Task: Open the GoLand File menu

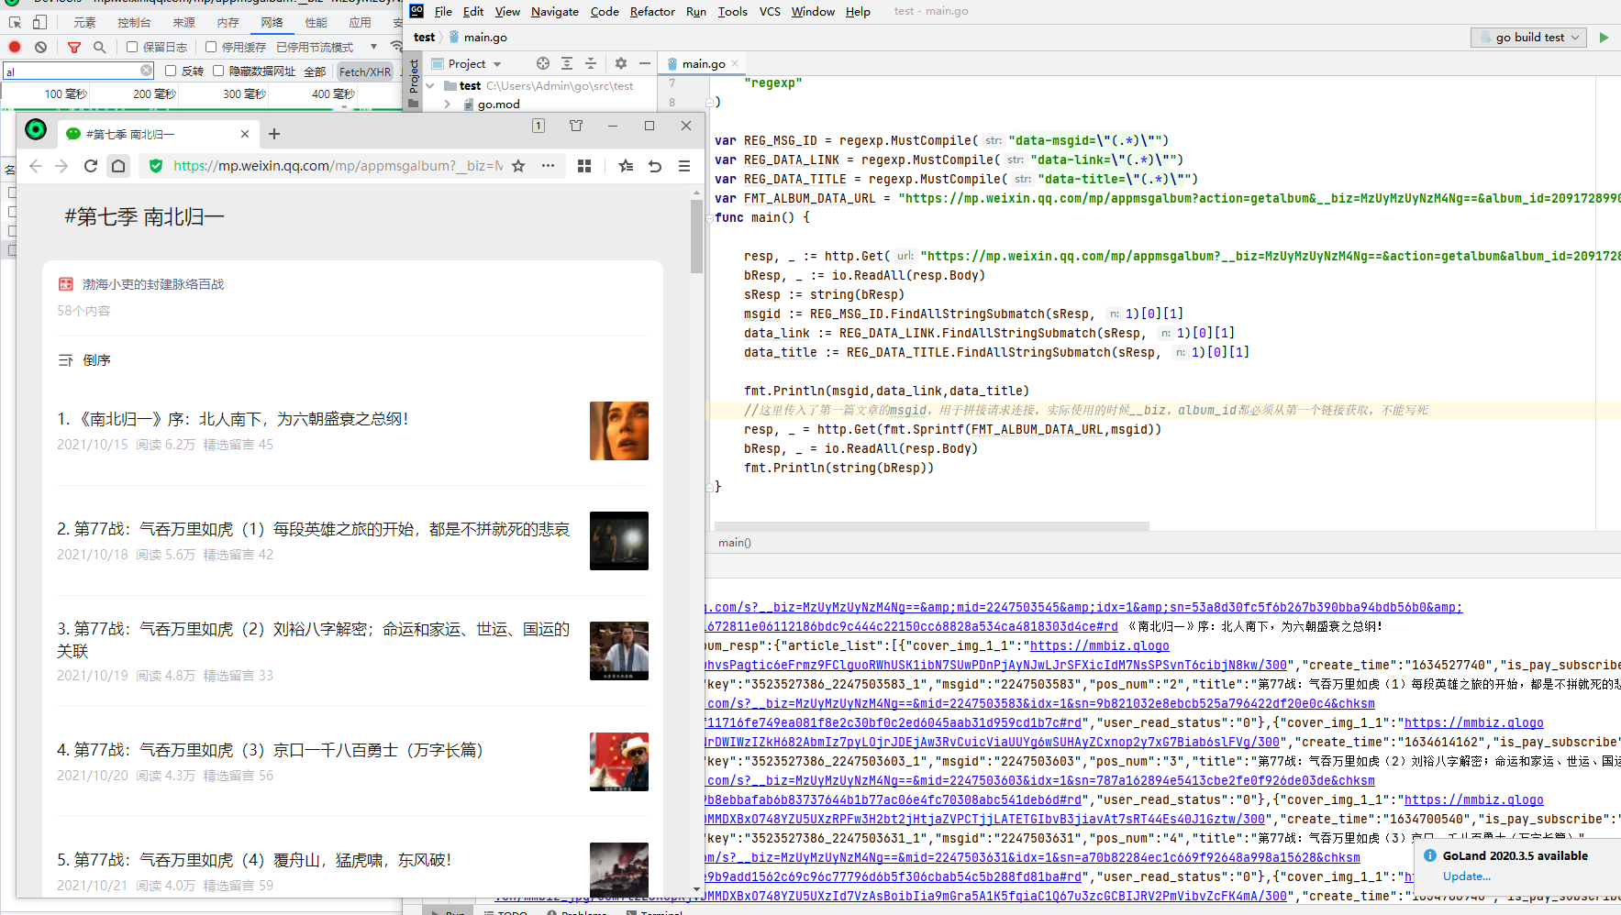Action: [443, 12]
